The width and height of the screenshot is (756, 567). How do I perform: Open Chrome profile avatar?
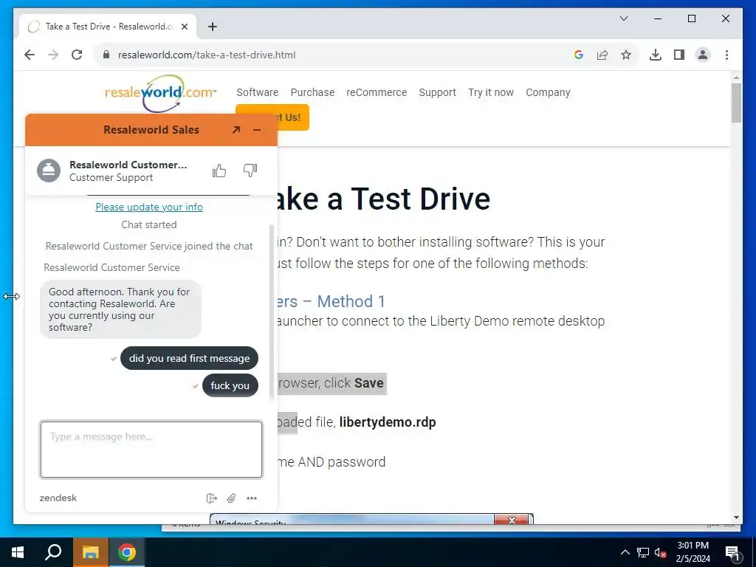point(703,55)
